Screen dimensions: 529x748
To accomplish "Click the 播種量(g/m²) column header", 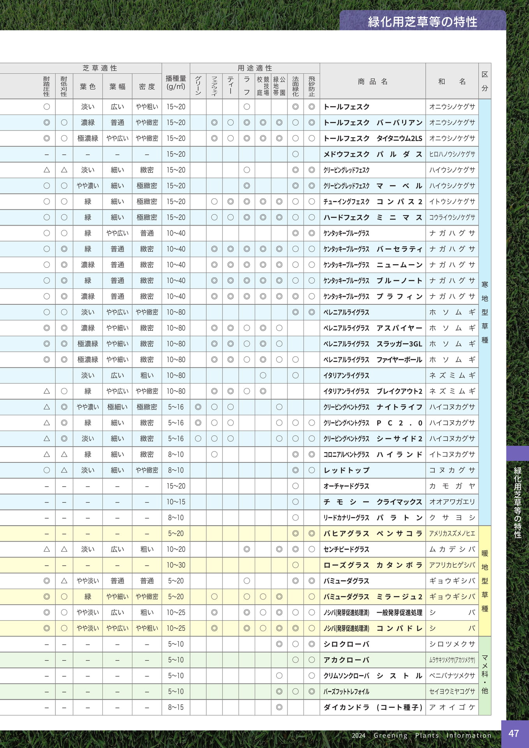I will [176, 82].
